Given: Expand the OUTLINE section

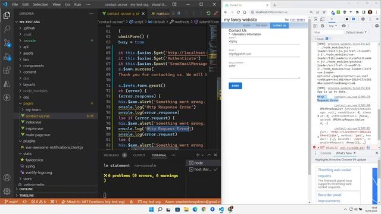Looking at the screenshot, I should [26, 189].
